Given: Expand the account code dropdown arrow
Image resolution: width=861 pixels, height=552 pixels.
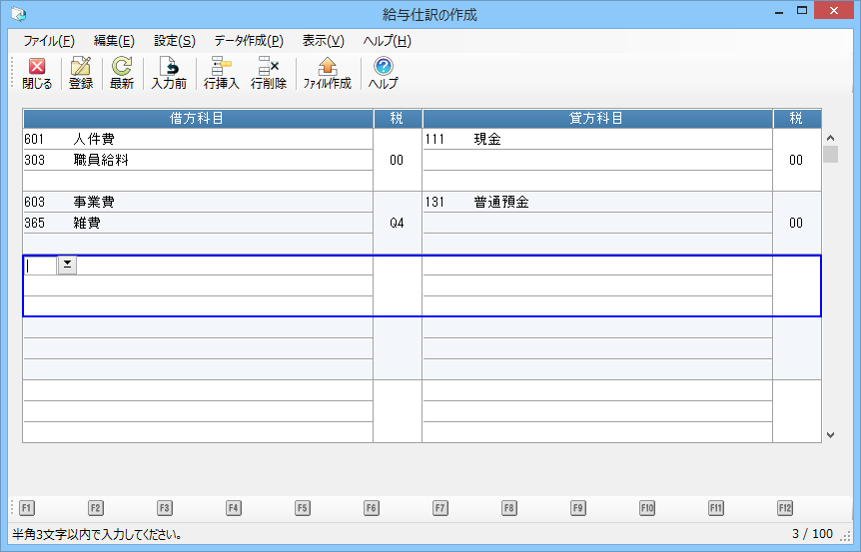Looking at the screenshot, I should [67, 265].
